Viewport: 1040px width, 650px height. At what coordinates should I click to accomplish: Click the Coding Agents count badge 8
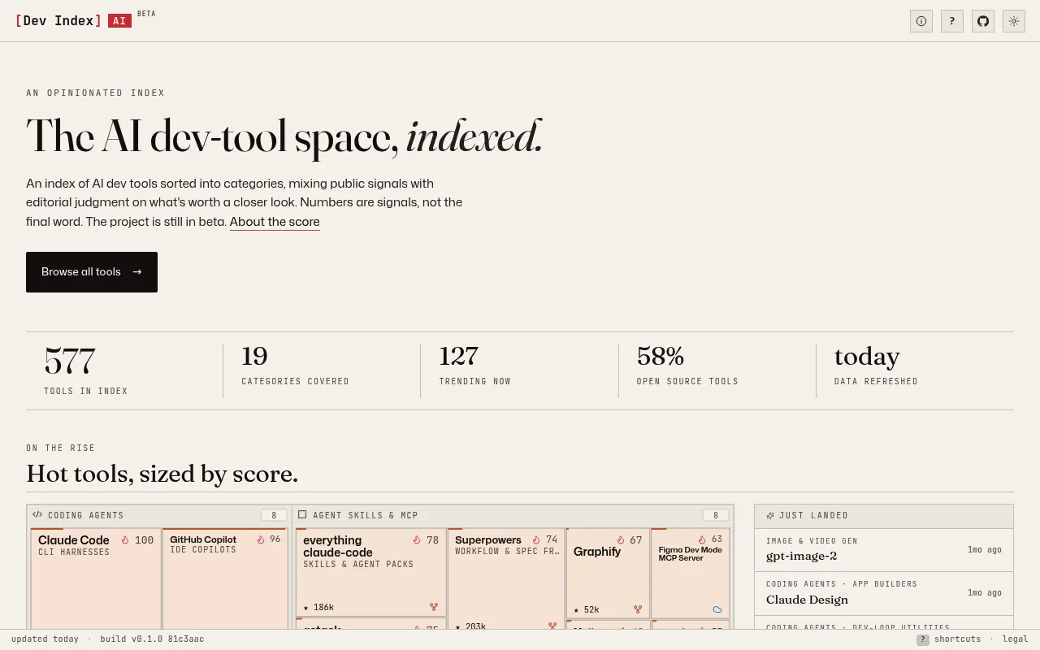click(x=274, y=515)
